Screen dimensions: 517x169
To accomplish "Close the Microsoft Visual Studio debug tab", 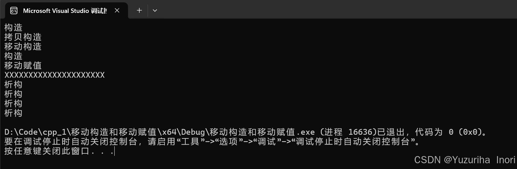I will [x=117, y=11].
